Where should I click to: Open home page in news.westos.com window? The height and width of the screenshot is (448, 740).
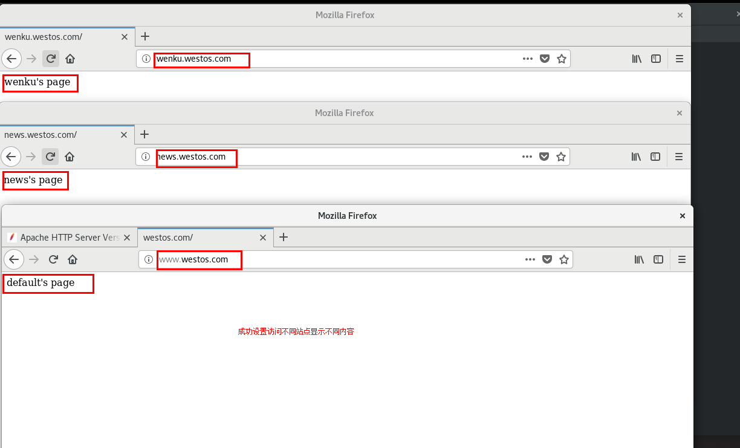click(70, 157)
